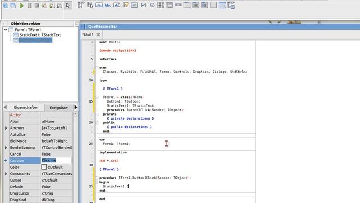
Task: Click the DragKind value dkDrag
Action: pyautogui.click(x=48, y=200)
